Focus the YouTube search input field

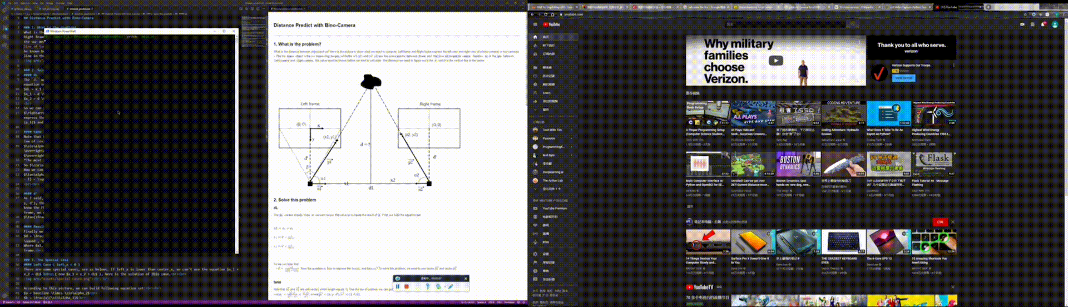[x=785, y=24]
